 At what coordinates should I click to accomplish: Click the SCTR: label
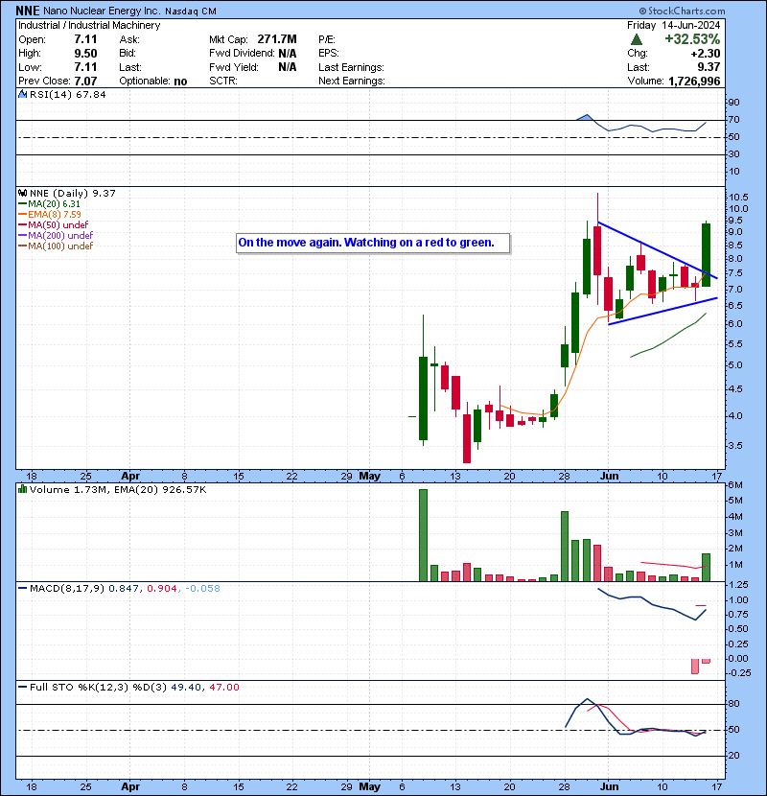coord(222,82)
